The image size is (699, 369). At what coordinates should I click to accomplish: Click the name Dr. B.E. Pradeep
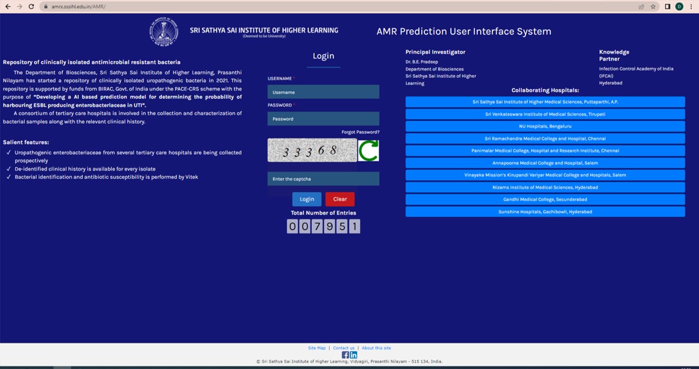[422, 62]
